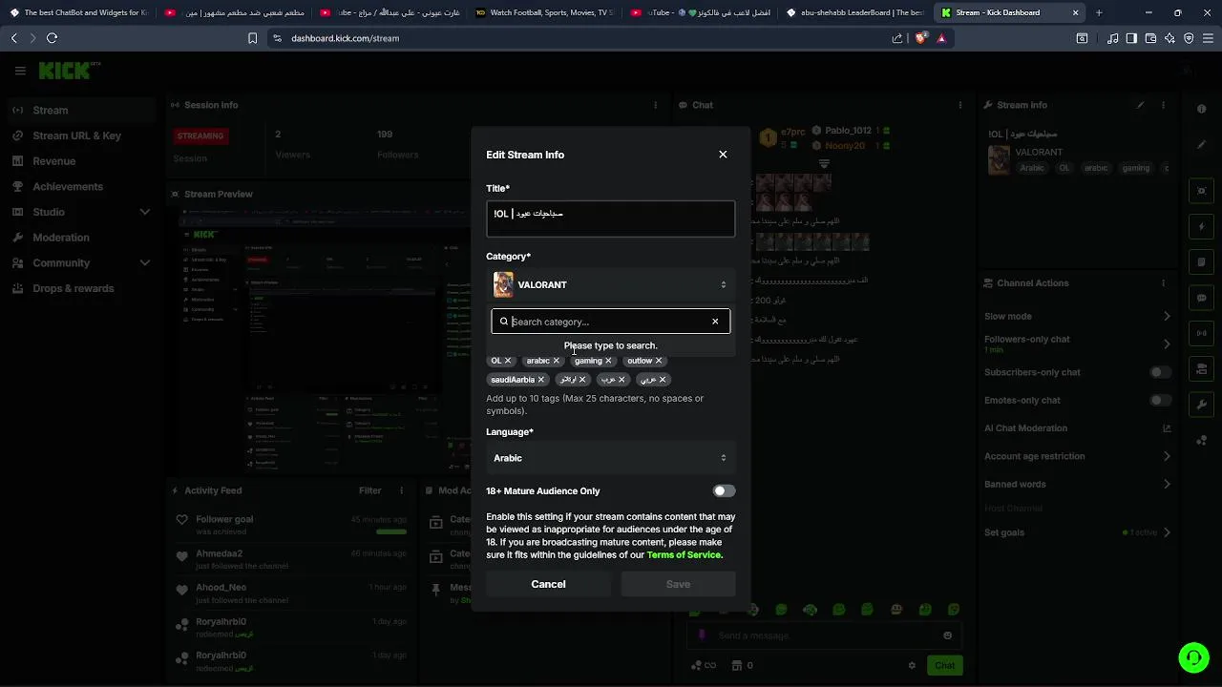Image resolution: width=1222 pixels, height=687 pixels.
Task: Open chat settings gear icon
Action: [x=912, y=665]
